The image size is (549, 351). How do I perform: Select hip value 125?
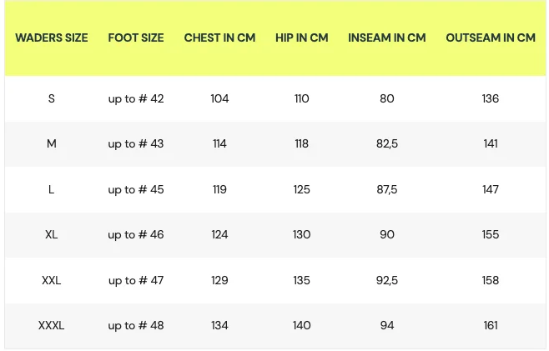[x=302, y=190]
